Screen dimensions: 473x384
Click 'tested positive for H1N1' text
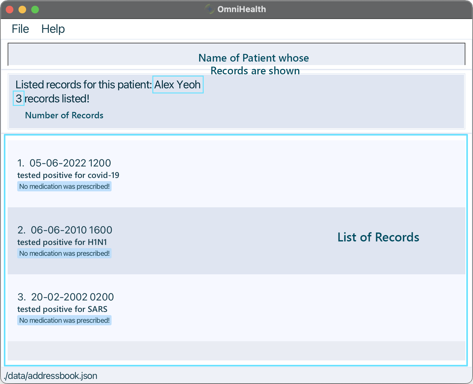pyautogui.click(x=62, y=242)
